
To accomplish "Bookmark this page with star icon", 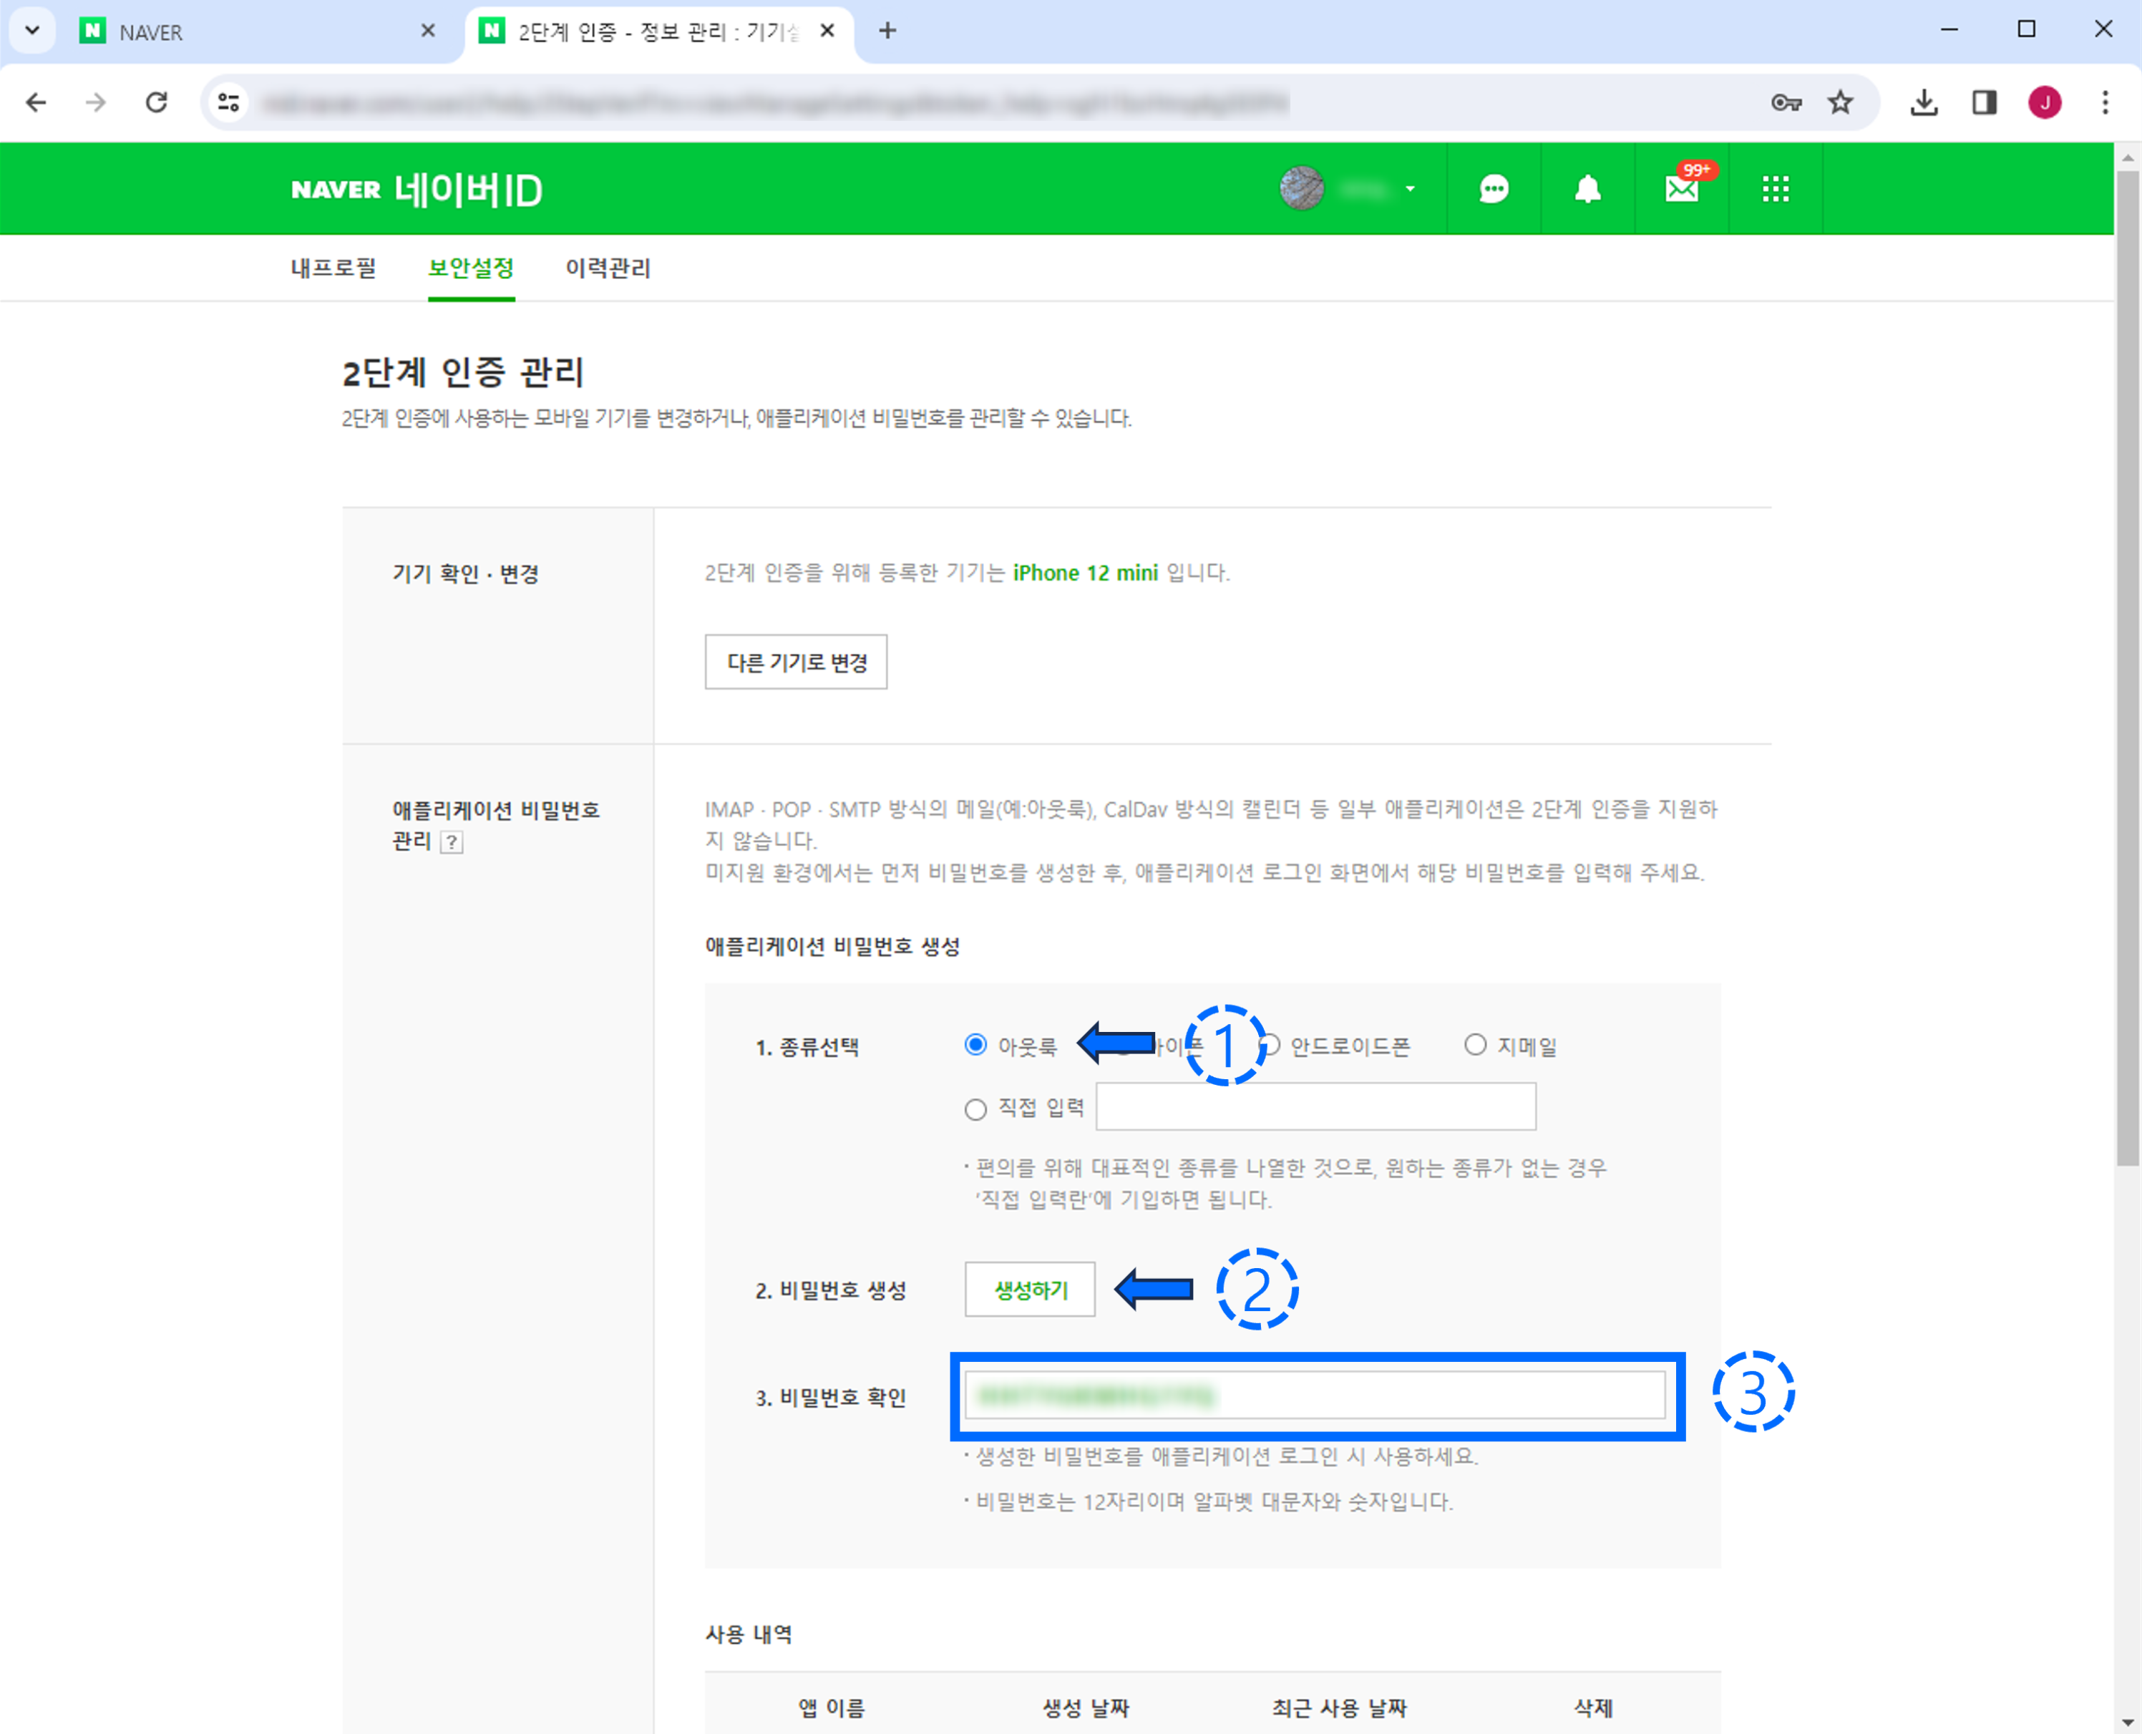I will [1839, 102].
